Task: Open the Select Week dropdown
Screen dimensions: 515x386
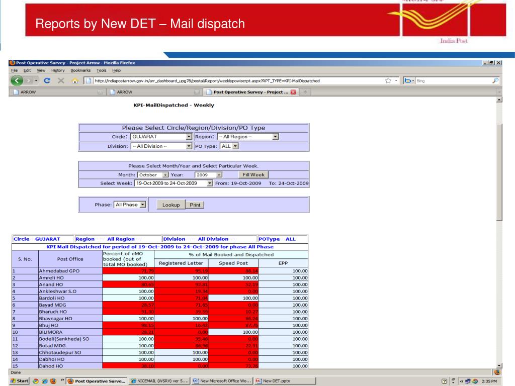Action: [x=210, y=183]
